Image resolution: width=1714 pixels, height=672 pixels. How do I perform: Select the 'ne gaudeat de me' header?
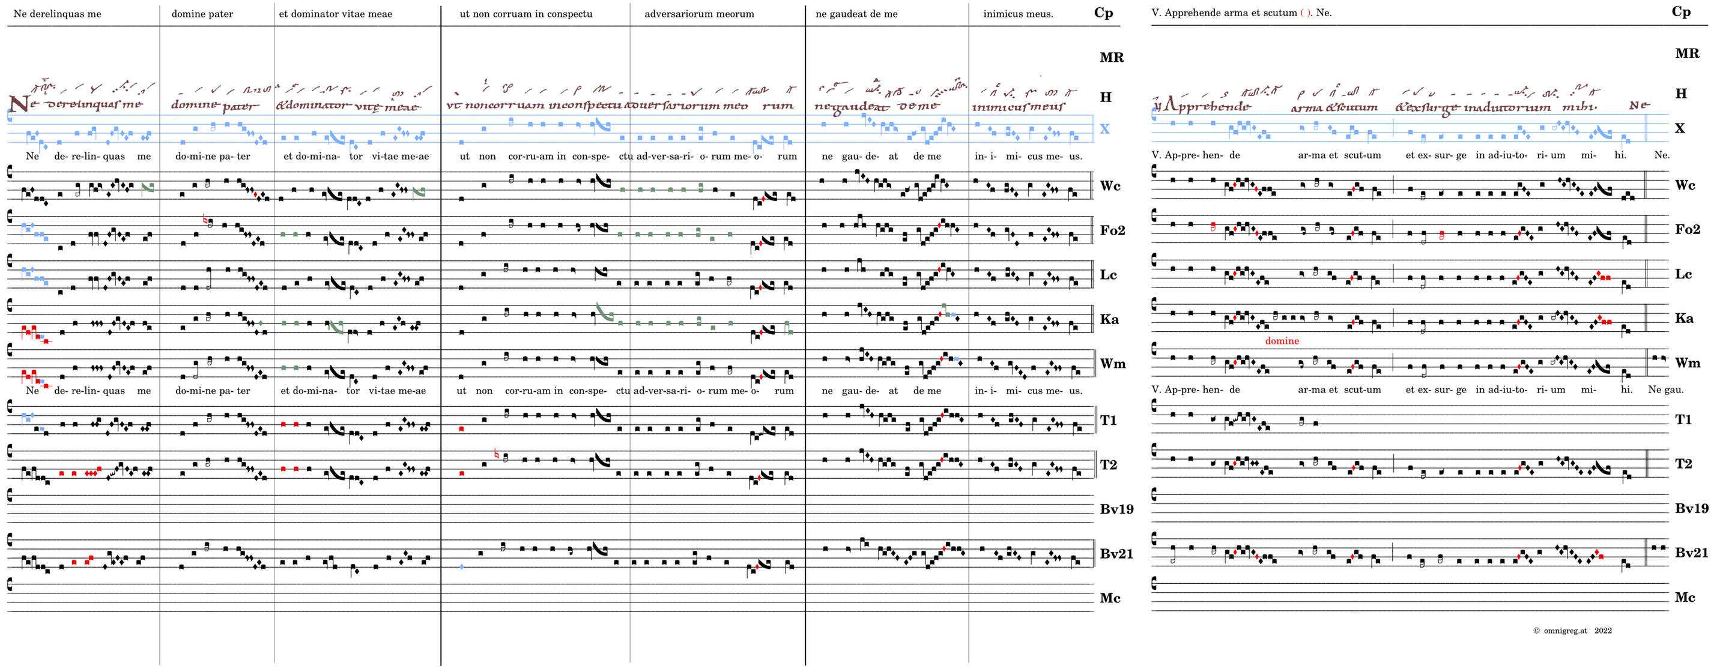(856, 14)
